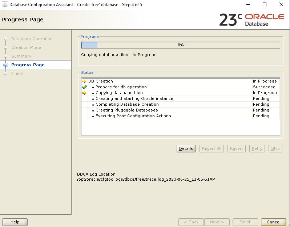This screenshot has width=290, height=227.
Task: Open the Details button
Action: point(186,148)
